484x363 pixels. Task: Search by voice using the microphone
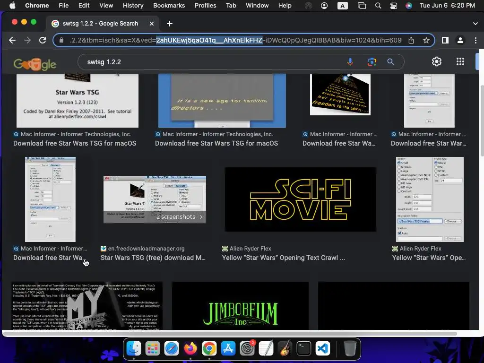click(350, 62)
